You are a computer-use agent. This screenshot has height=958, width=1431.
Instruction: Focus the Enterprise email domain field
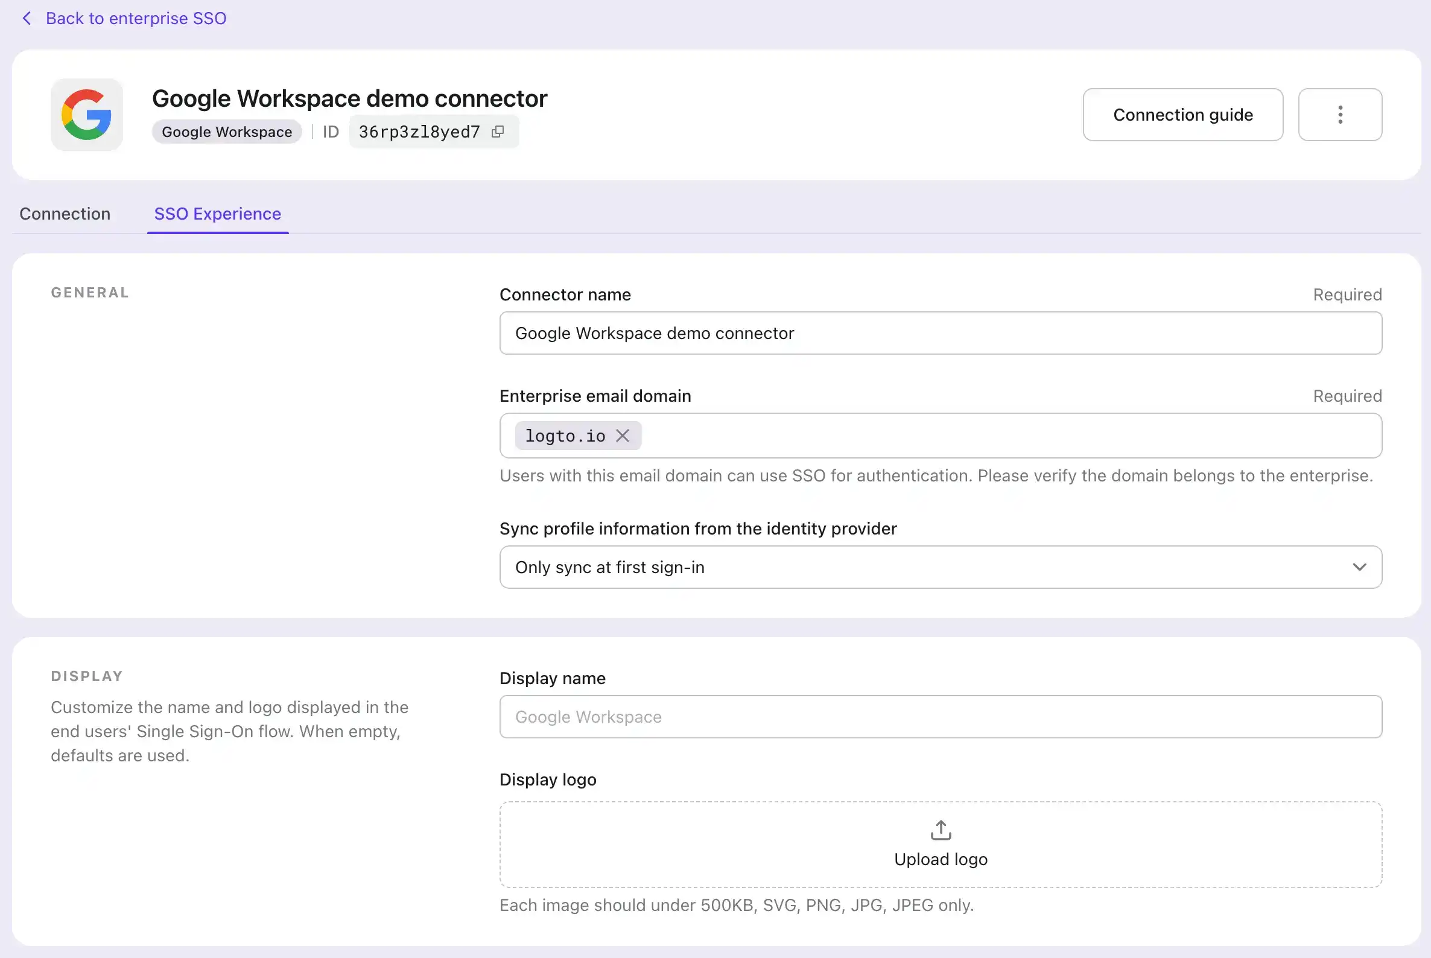[1008, 436]
